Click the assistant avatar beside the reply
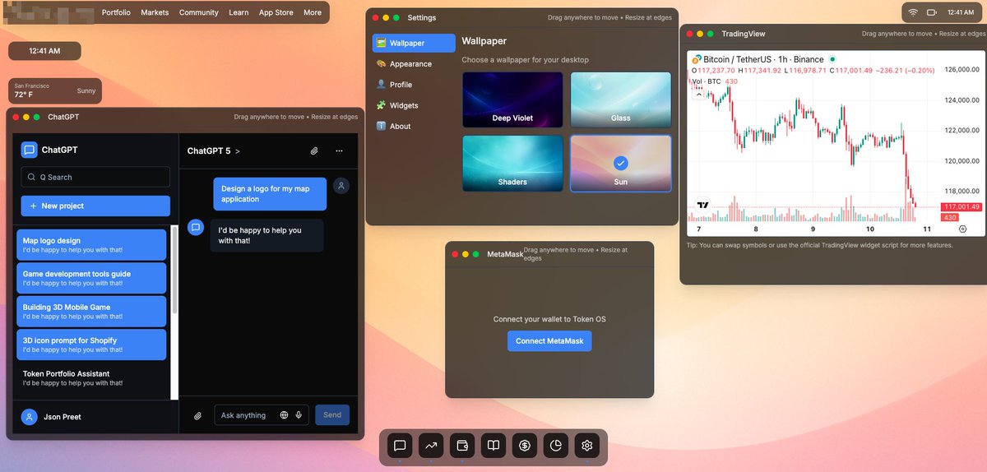Image resolution: width=987 pixels, height=472 pixels. point(196,228)
